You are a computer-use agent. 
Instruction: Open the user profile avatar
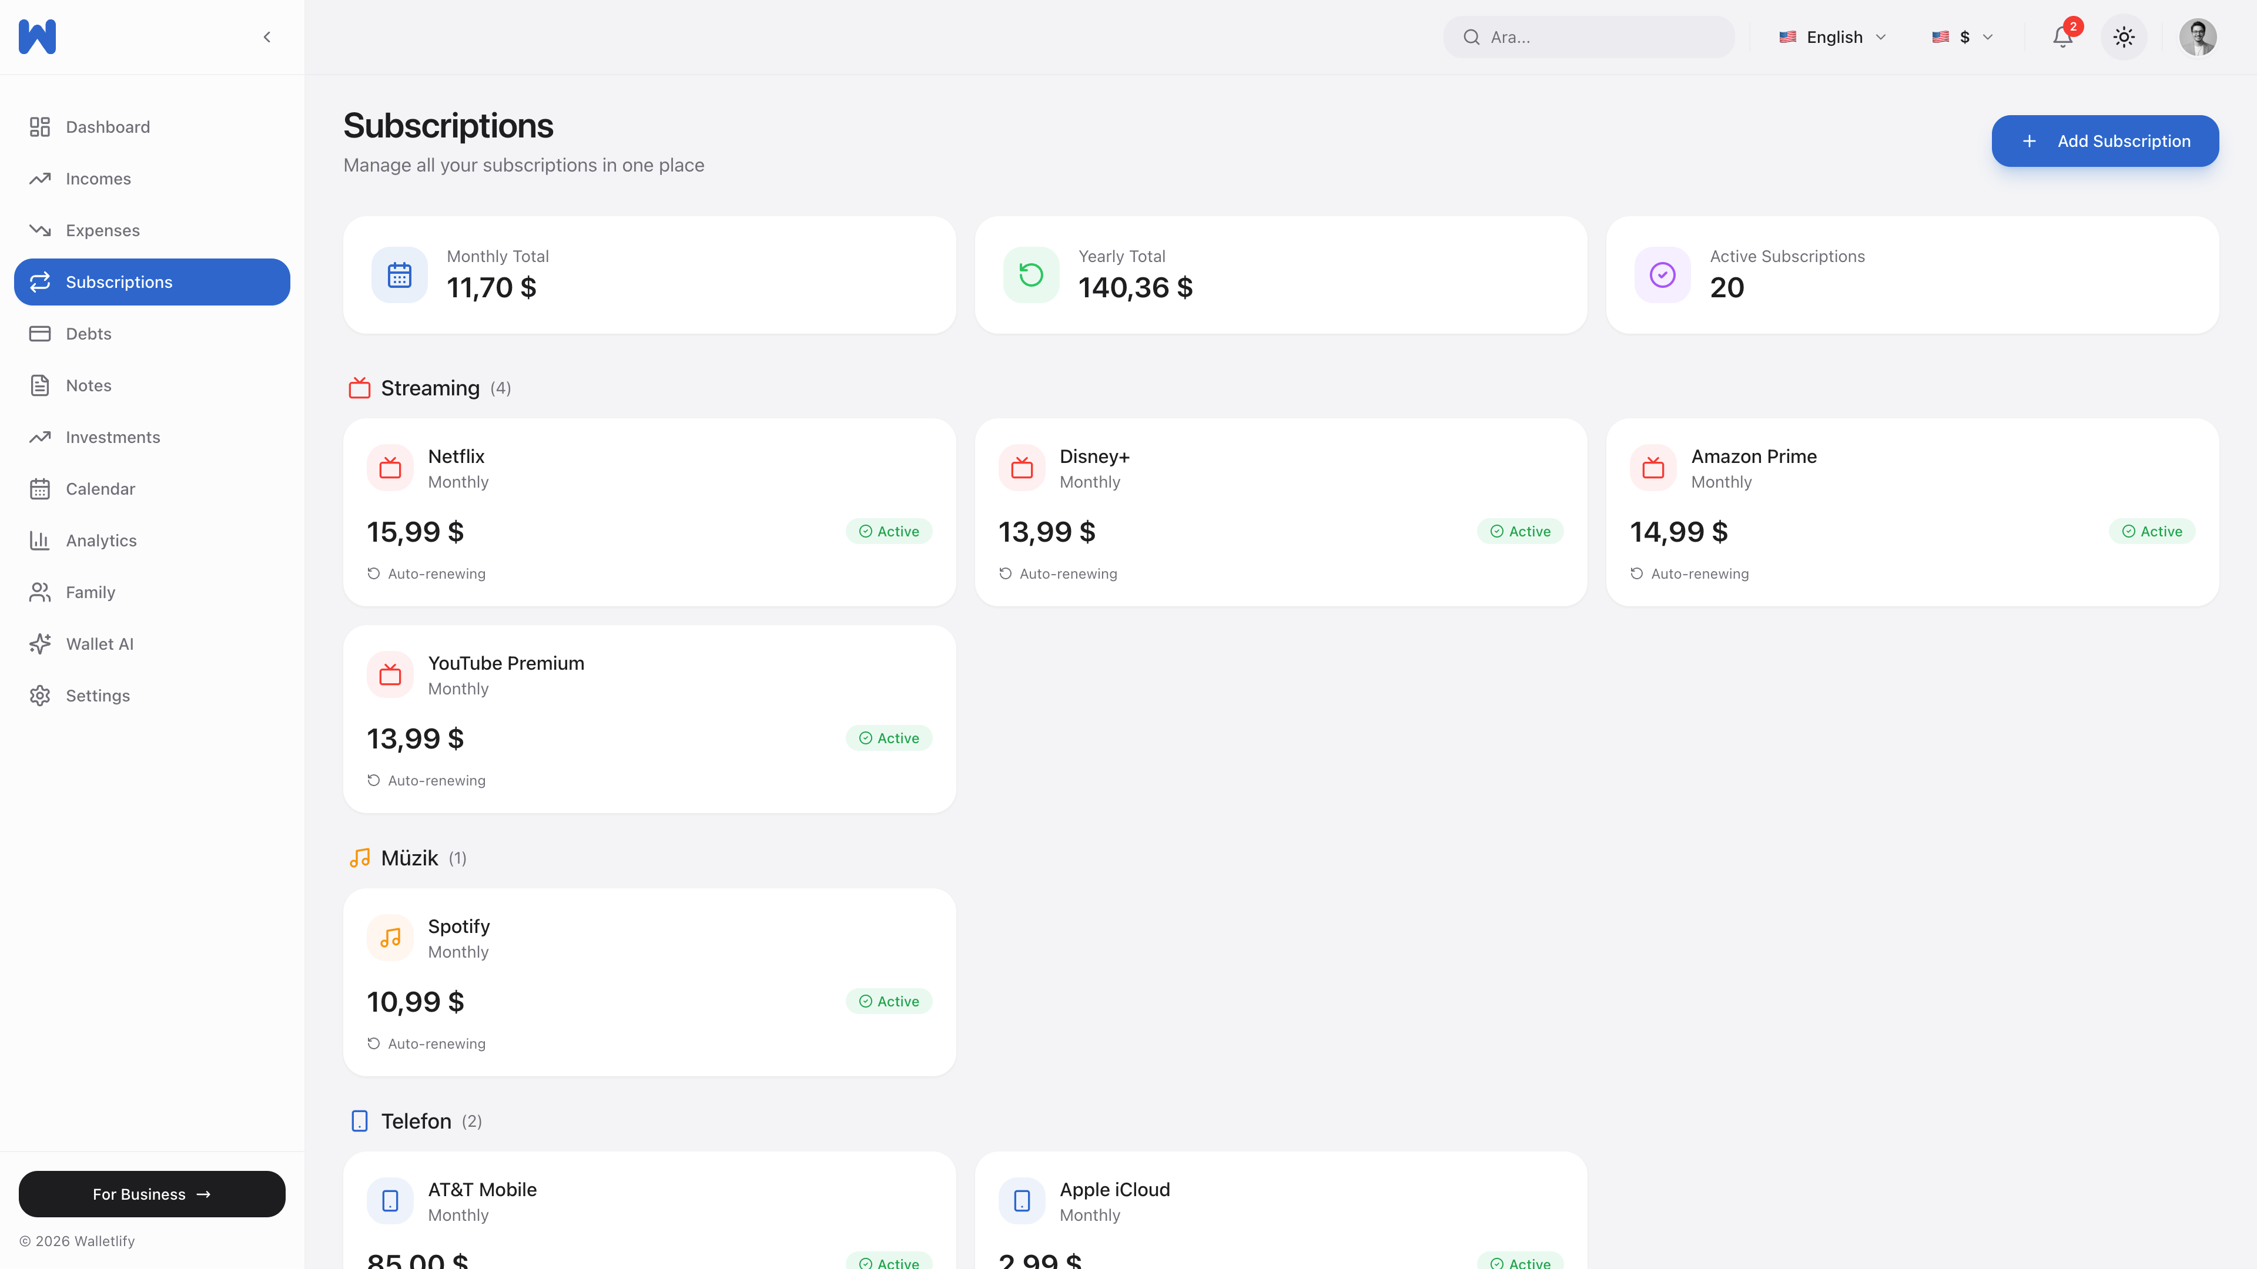tap(2198, 37)
